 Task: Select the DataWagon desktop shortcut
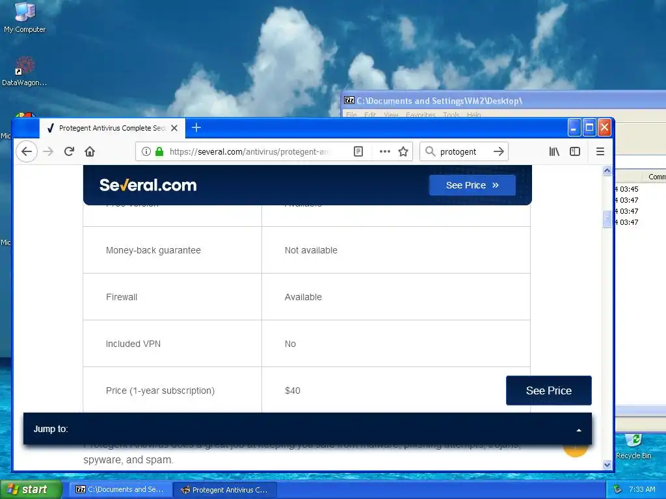[x=24, y=71]
